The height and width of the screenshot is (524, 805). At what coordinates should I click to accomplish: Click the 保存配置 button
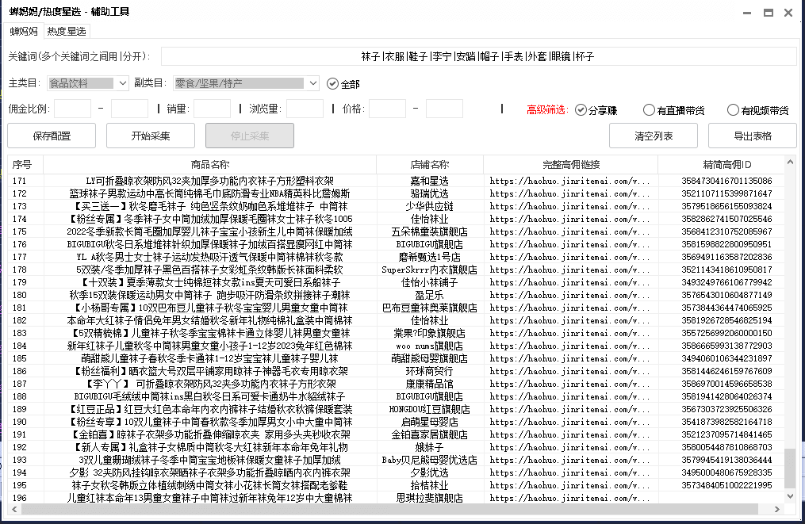[x=52, y=136]
